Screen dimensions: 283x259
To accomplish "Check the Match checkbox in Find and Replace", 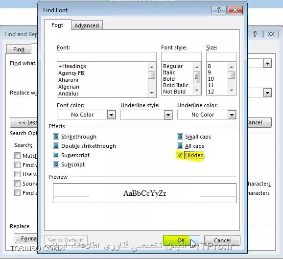I will pos(17,155).
